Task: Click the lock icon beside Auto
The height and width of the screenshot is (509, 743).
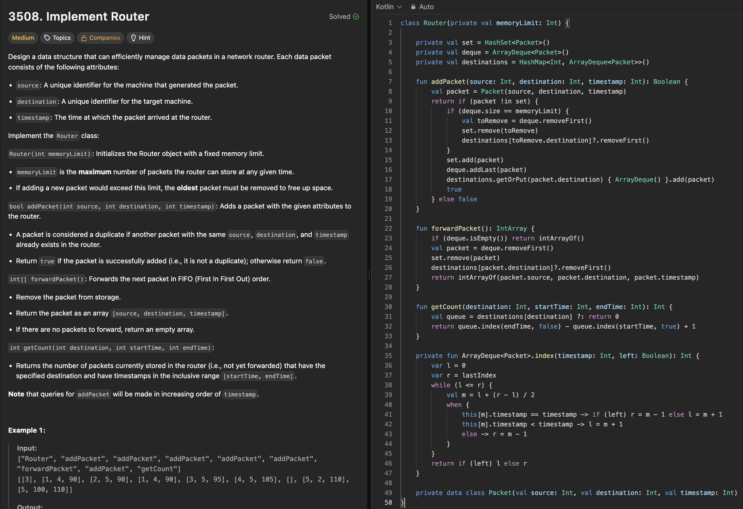Action: pos(413,7)
